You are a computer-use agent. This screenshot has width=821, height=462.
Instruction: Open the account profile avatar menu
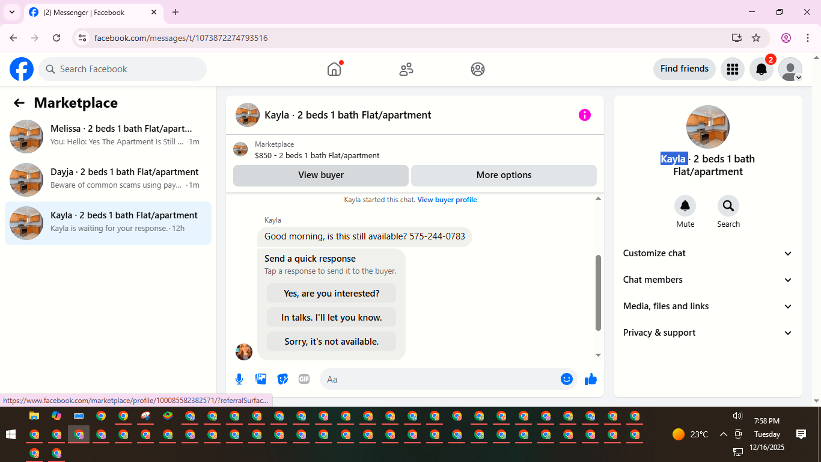coord(790,69)
